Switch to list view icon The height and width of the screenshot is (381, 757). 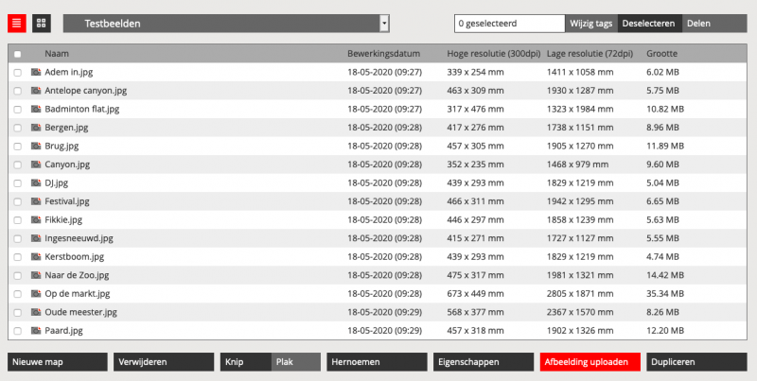pyautogui.click(x=17, y=23)
